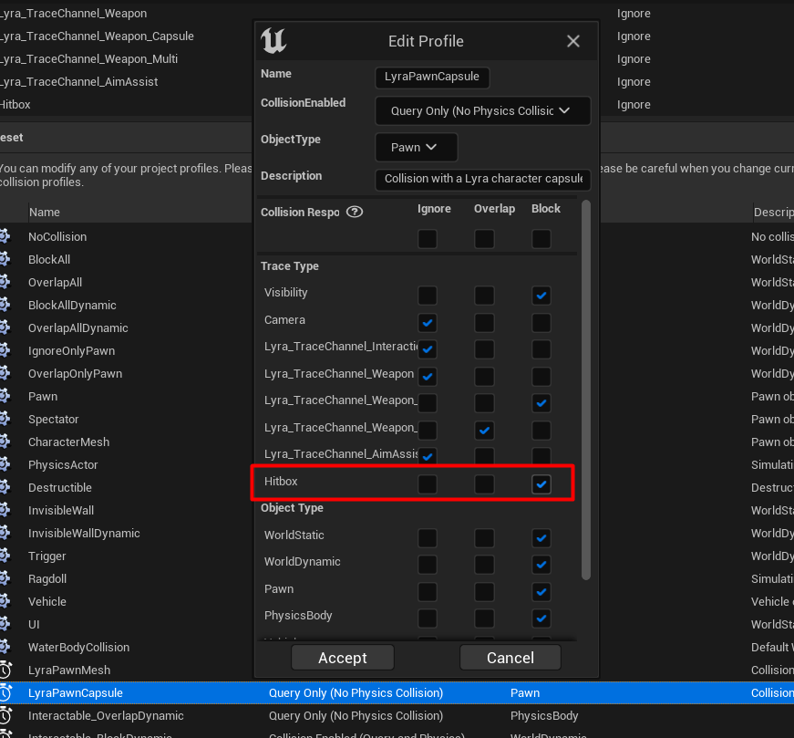The image size is (794, 738).
Task: Click the Unreal Engine logo in Edit Profile
Action: click(273, 40)
